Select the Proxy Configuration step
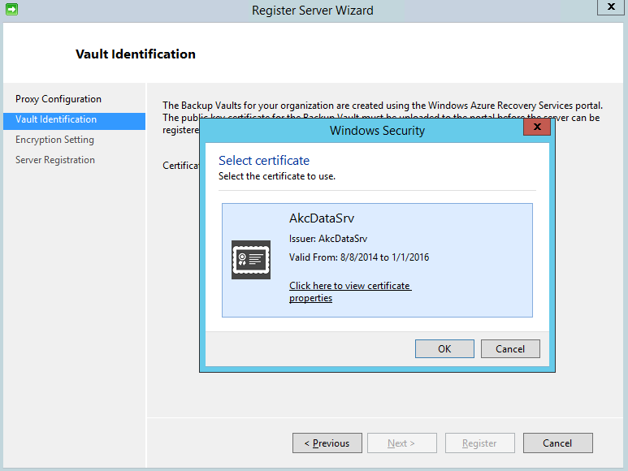The width and height of the screenshot is (628, 471). point(58,99)
